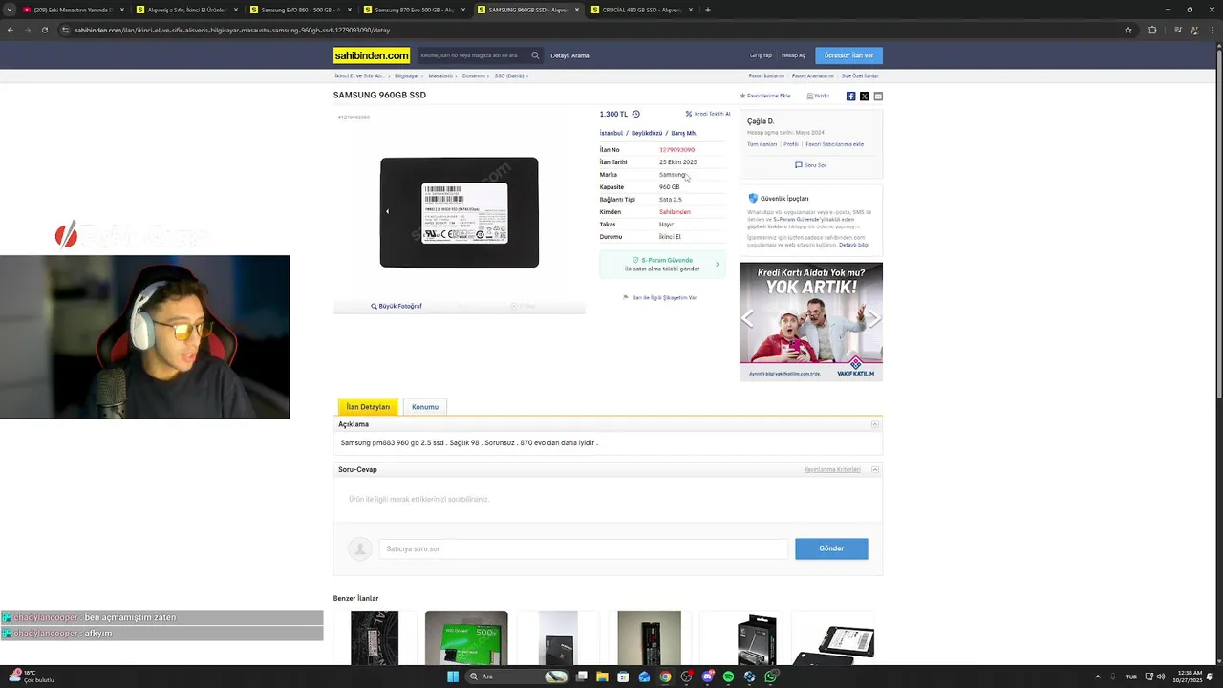Click Ücretsiz İlan Ver button
This screenshot has height=688, width=1223.
coord(849,55)
